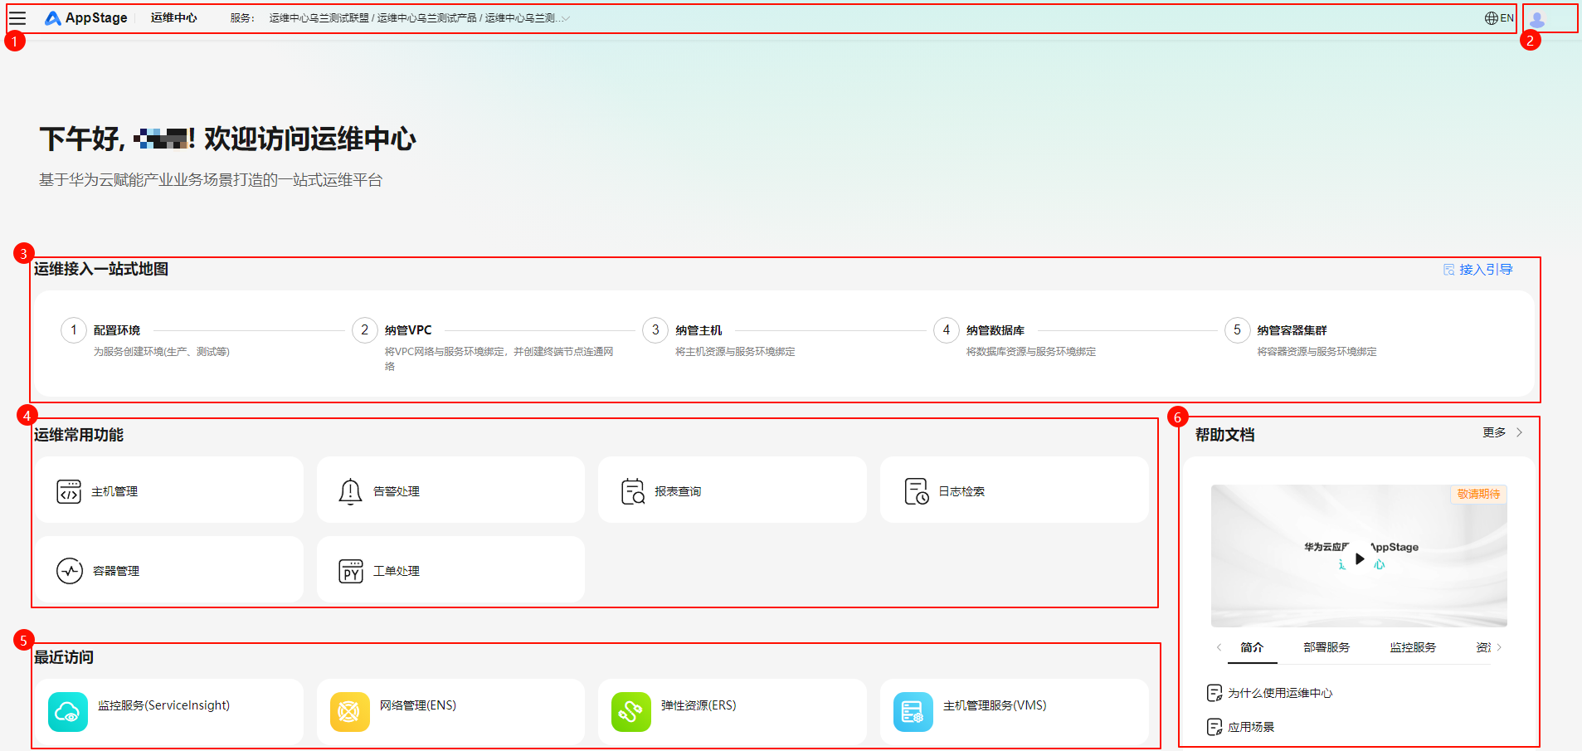Viewport: 1582px width, 751px height.
Task: Switch to the 部署服务 help tab
Action: pyautogui.click(x=1326, y=647)
